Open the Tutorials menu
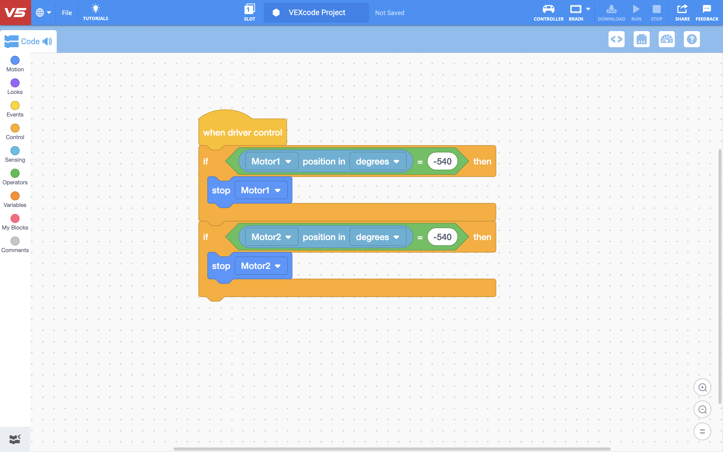The height and width of the screenshot is (452, 723). (x=96, y=12)
